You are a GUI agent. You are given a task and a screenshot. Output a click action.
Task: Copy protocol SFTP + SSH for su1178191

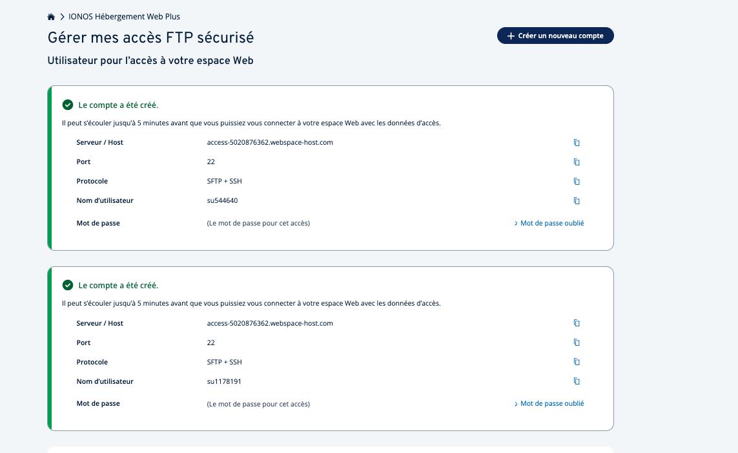[x=577, y=362]
